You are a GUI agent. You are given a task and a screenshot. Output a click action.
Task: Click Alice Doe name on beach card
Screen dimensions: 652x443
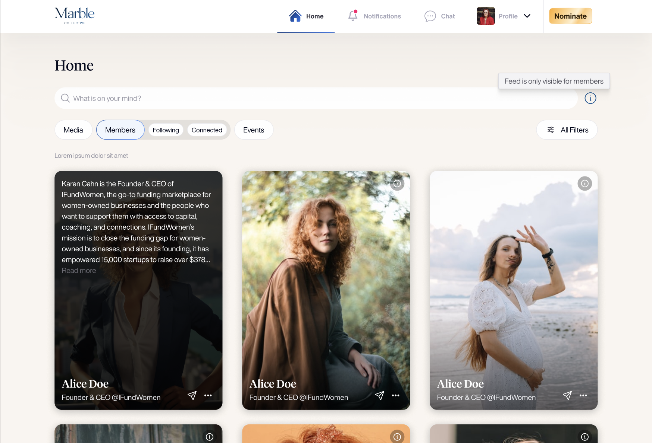click(x=460, y=384)
